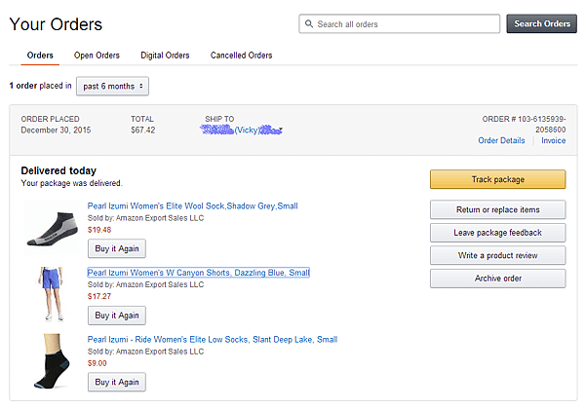Click Write a product review

click(497, 255)
